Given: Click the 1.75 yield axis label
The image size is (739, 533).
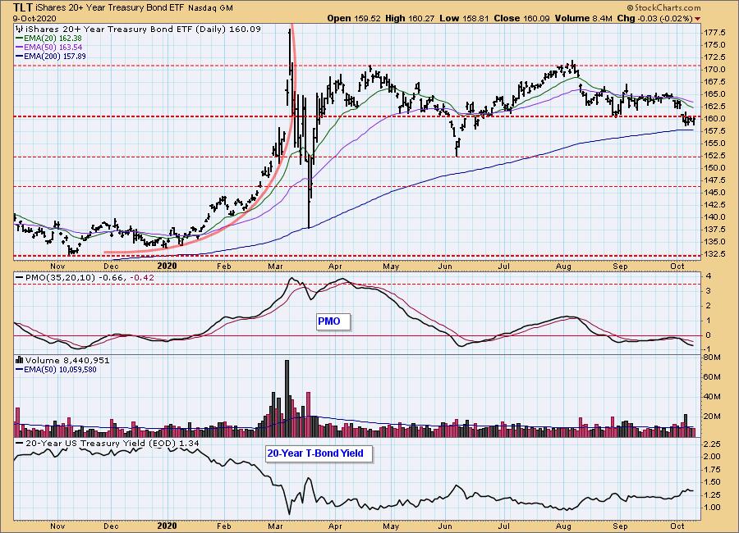Looking at the screenshot, I should (x=711, y=469).
